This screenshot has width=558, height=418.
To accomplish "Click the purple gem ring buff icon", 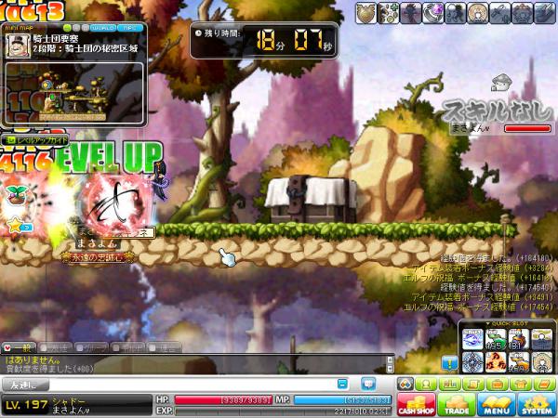I will point(432,14).
